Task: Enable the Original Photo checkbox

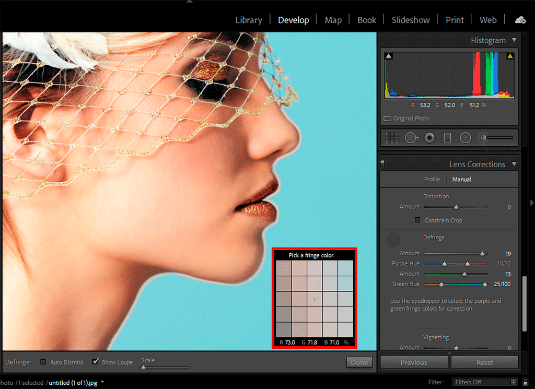Action: [x=387, y=119]
